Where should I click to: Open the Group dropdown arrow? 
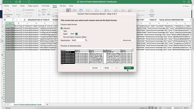click(x=119, y=11)
